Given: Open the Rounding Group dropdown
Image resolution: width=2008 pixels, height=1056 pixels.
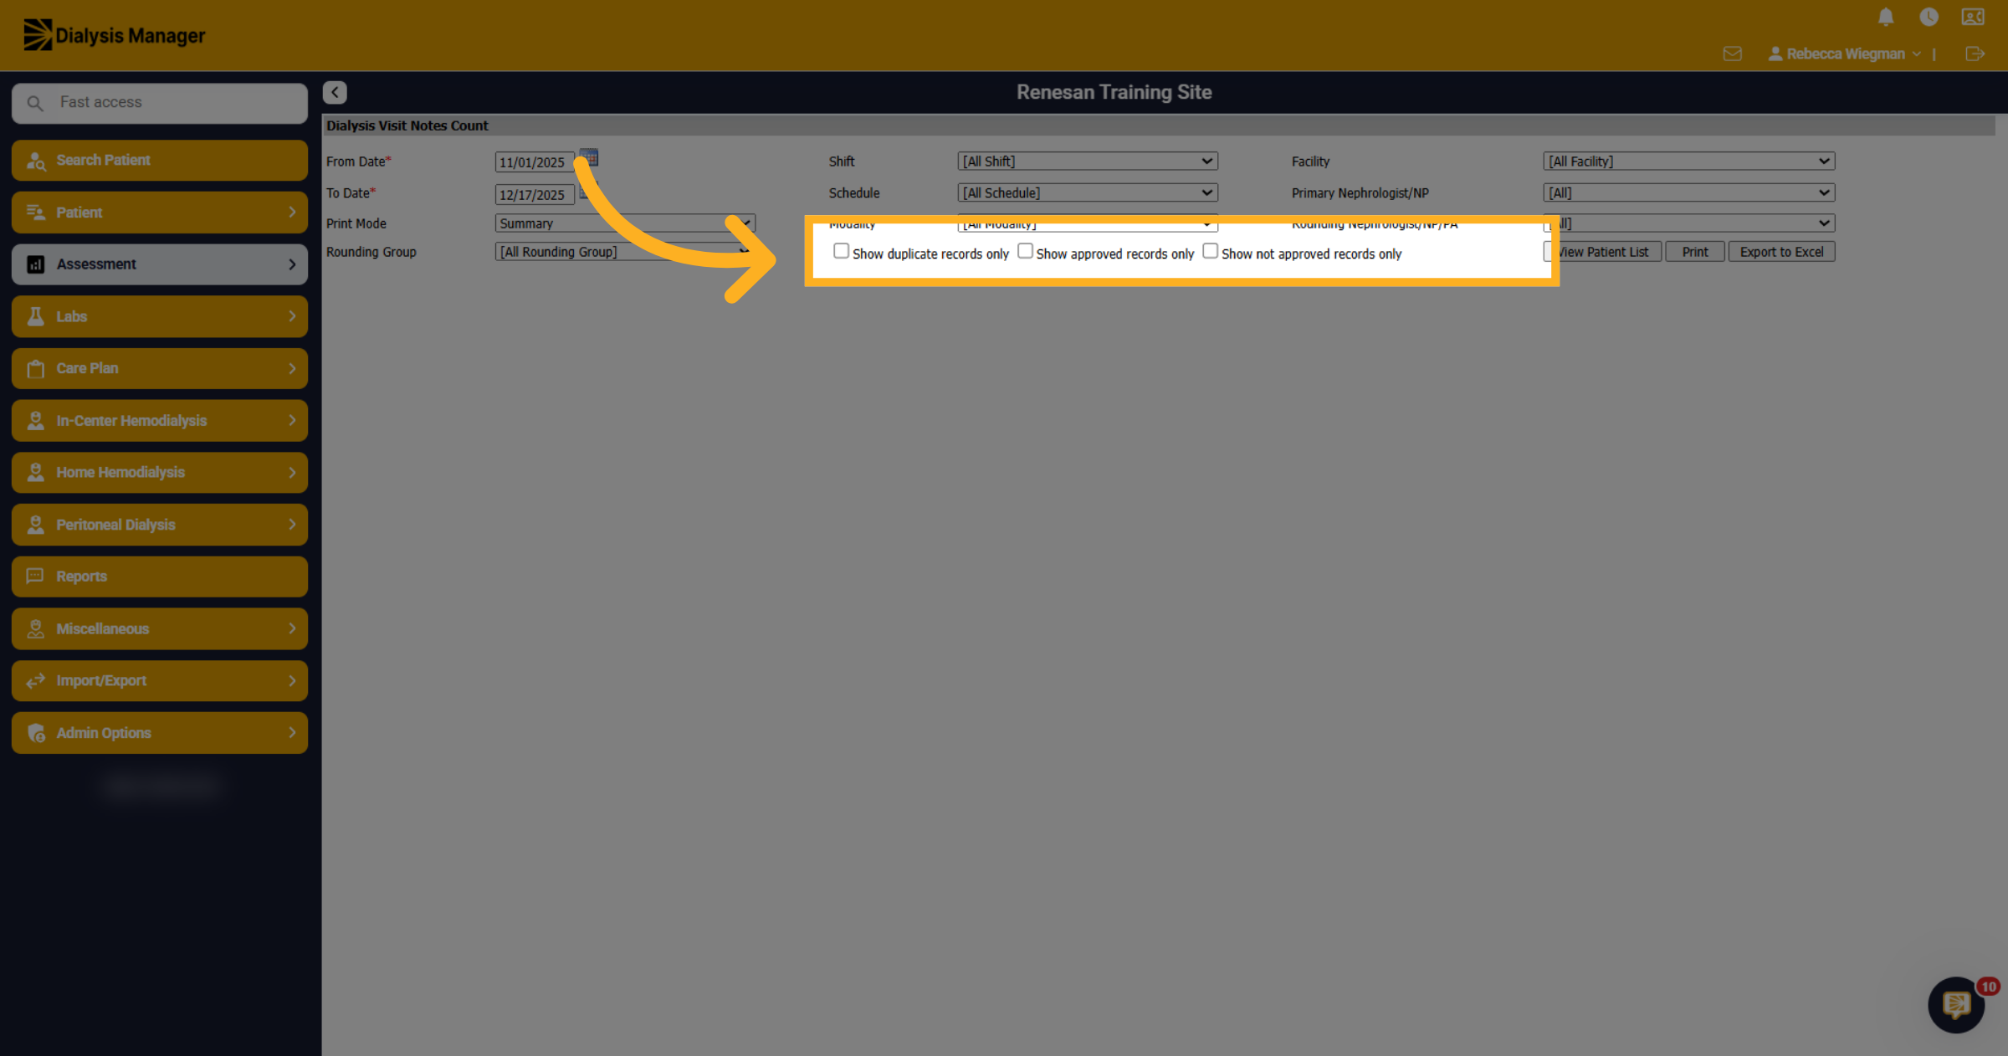Looking at the screenshot, I should coord(625,251).
